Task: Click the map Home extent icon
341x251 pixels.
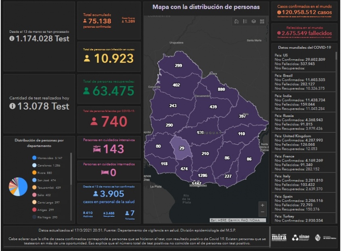Action: [x=236, y=21]
